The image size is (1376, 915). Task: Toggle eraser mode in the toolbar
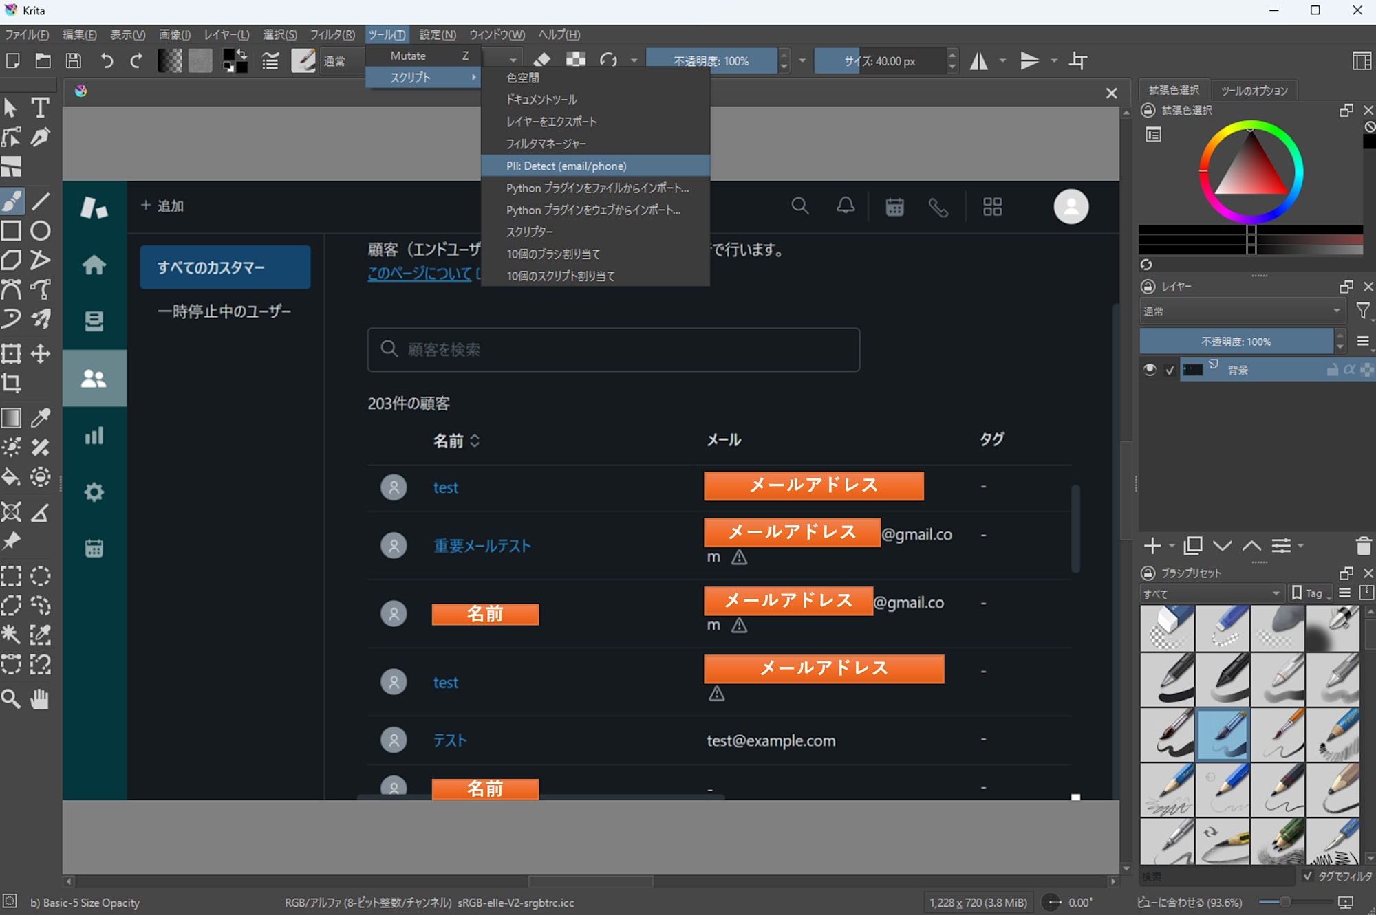pos(542,60)
